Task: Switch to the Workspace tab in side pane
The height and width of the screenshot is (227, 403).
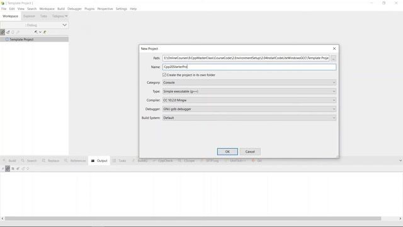Action: click(x=10, y=16)
